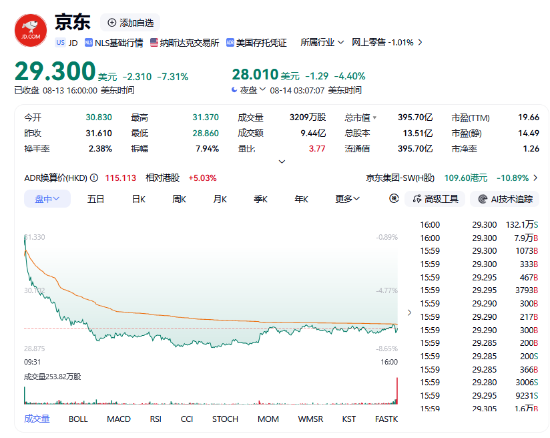This screenshot has height=438, width=550.
Task: Click the US flag icon beside 纳斯达克交易所
Action: click(x=154, y=43)
